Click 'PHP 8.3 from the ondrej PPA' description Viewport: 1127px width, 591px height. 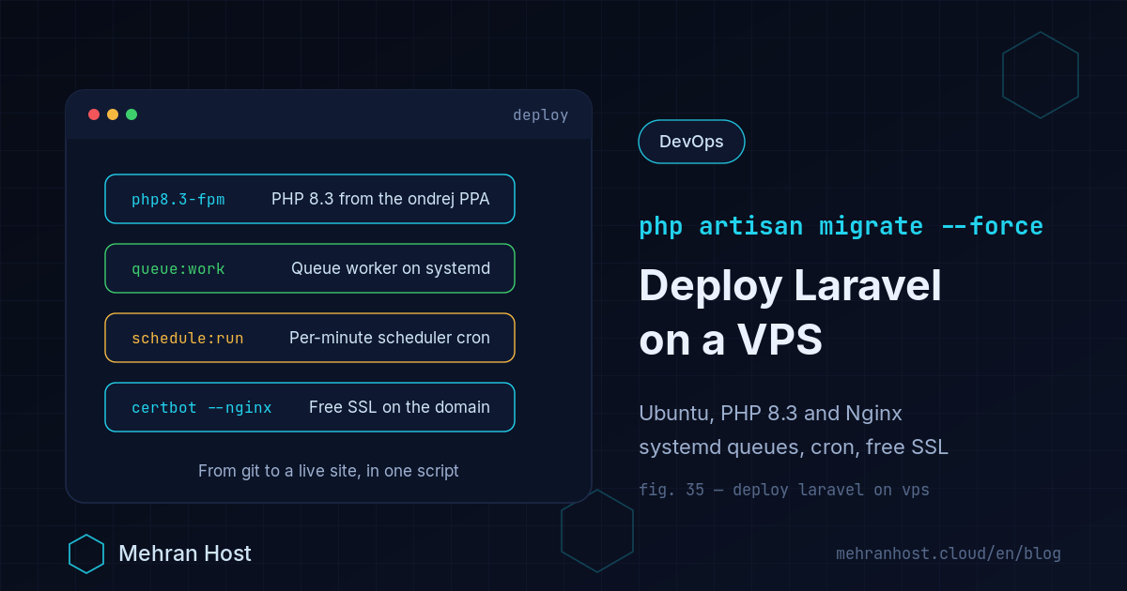380,199
